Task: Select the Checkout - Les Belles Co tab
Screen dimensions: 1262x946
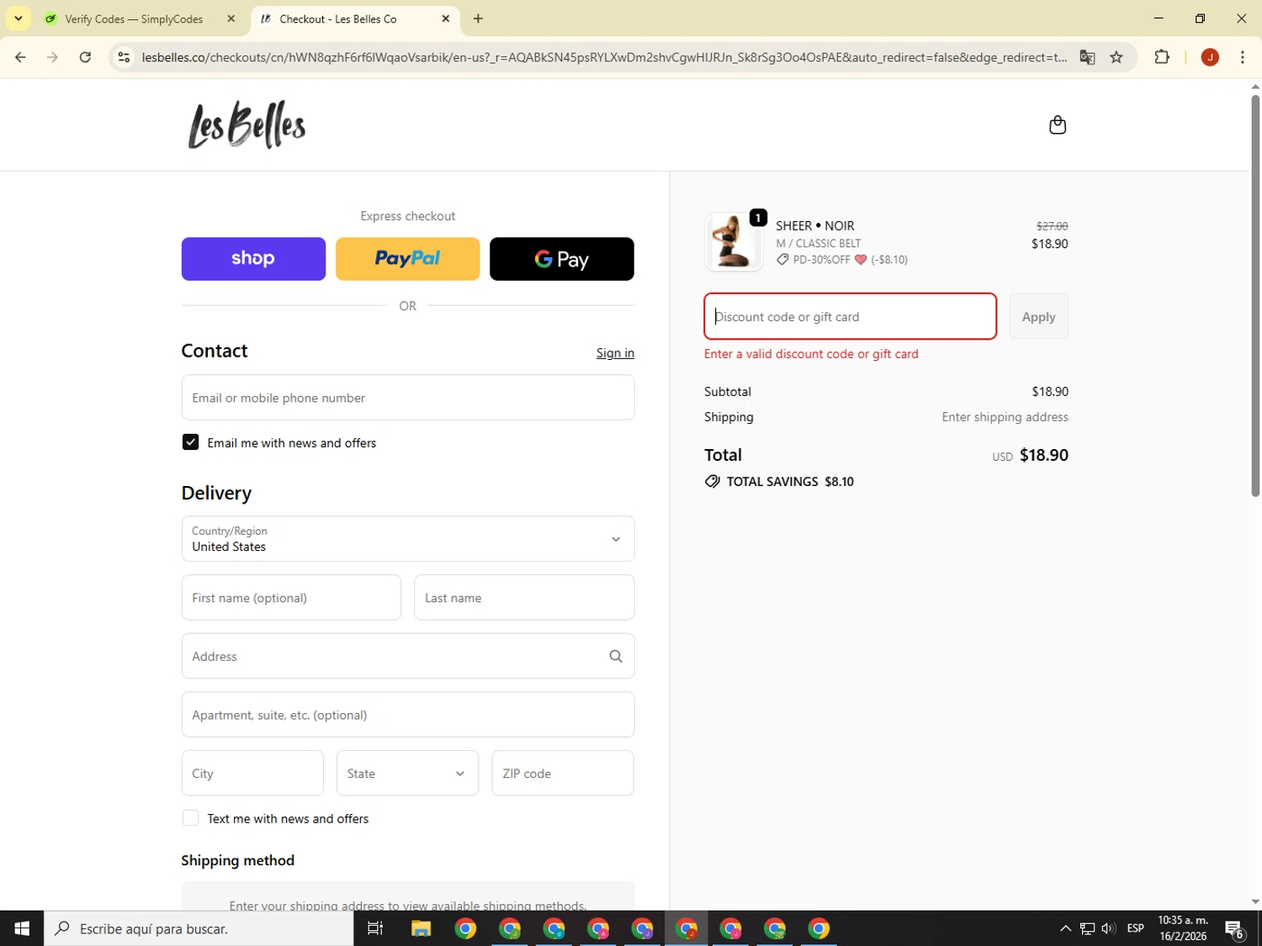Action: [x=338, y=18]
